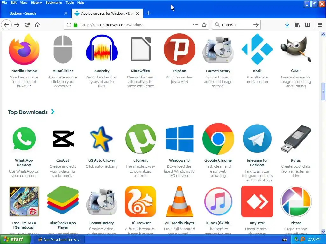
Task: Open the Firefox hamburger menu
Action: tap(320, 25)
